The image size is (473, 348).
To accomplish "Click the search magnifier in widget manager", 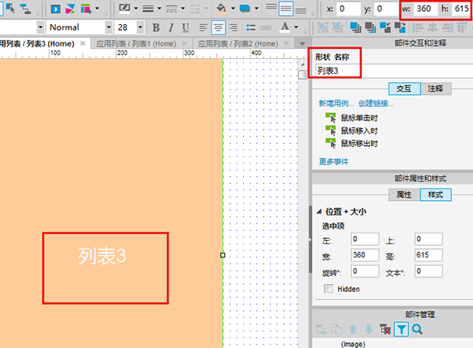I will 417,329.
